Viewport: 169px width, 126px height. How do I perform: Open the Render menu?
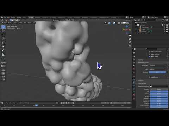13,17
